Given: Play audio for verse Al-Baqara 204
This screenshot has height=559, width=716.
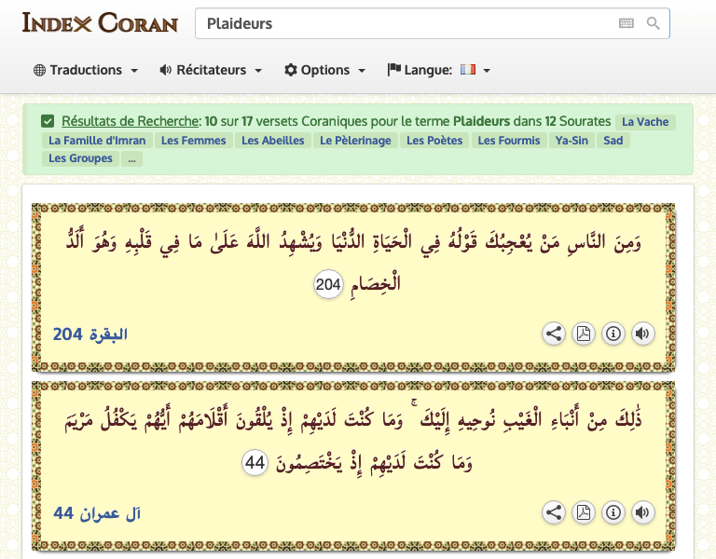Looking at the screenshot, I should (x=642, y=334).
